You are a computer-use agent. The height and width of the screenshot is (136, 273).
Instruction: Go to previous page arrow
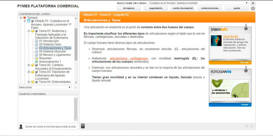point(247,126)
